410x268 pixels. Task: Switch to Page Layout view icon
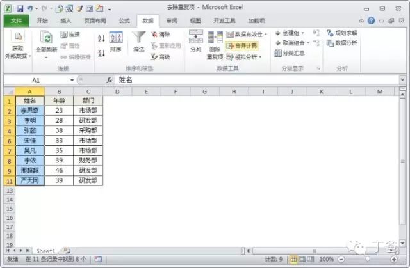(302, 259)
